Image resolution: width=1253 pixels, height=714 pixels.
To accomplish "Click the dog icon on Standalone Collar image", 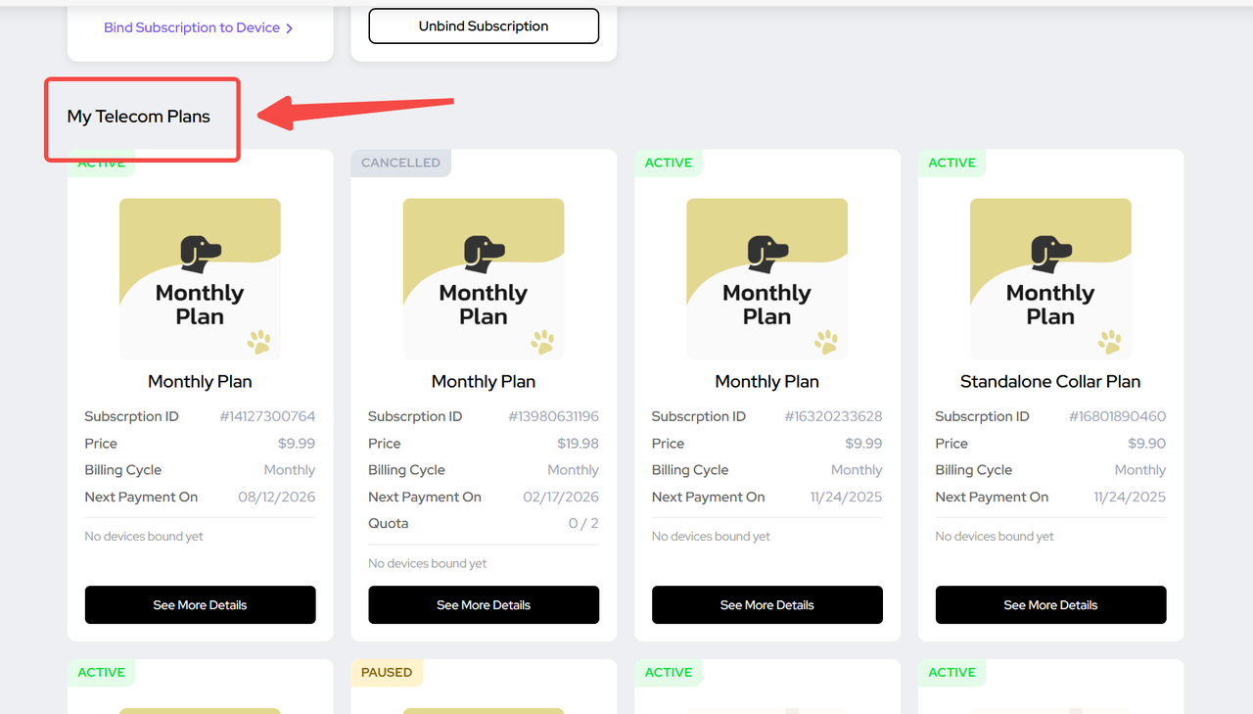I will coord(1052,253).
